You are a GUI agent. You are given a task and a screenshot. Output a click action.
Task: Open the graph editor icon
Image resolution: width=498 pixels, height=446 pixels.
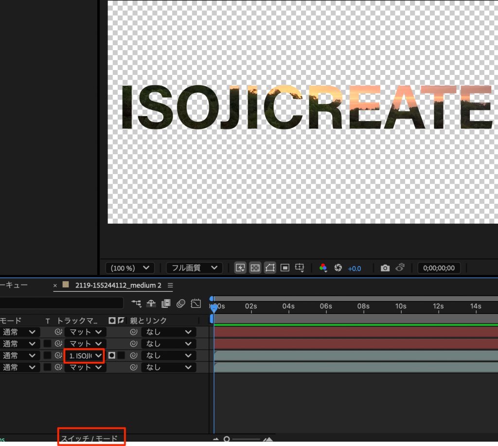pyautogui.click(x=196, y=303)
